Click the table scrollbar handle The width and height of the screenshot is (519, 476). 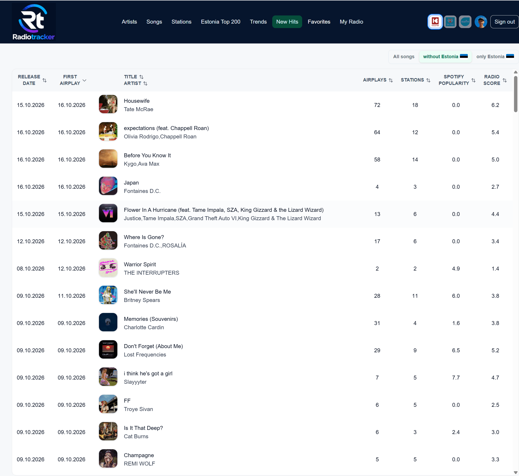tap(515, 94)
